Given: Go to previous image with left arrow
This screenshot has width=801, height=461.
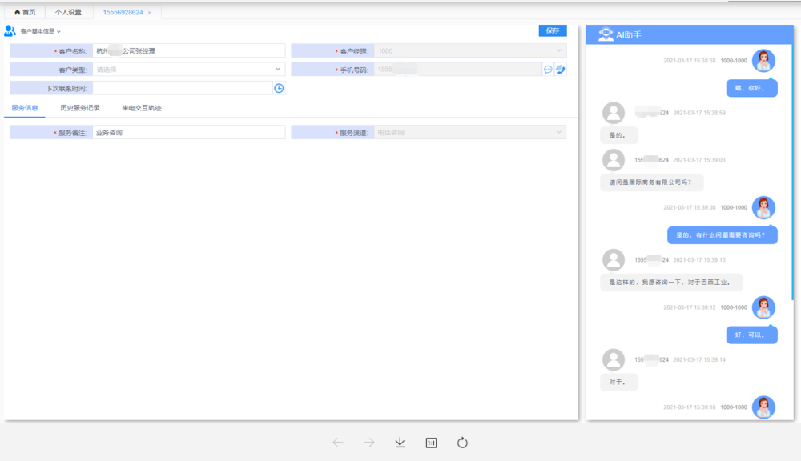Looking at the screenshot, I should click(338, 443).
